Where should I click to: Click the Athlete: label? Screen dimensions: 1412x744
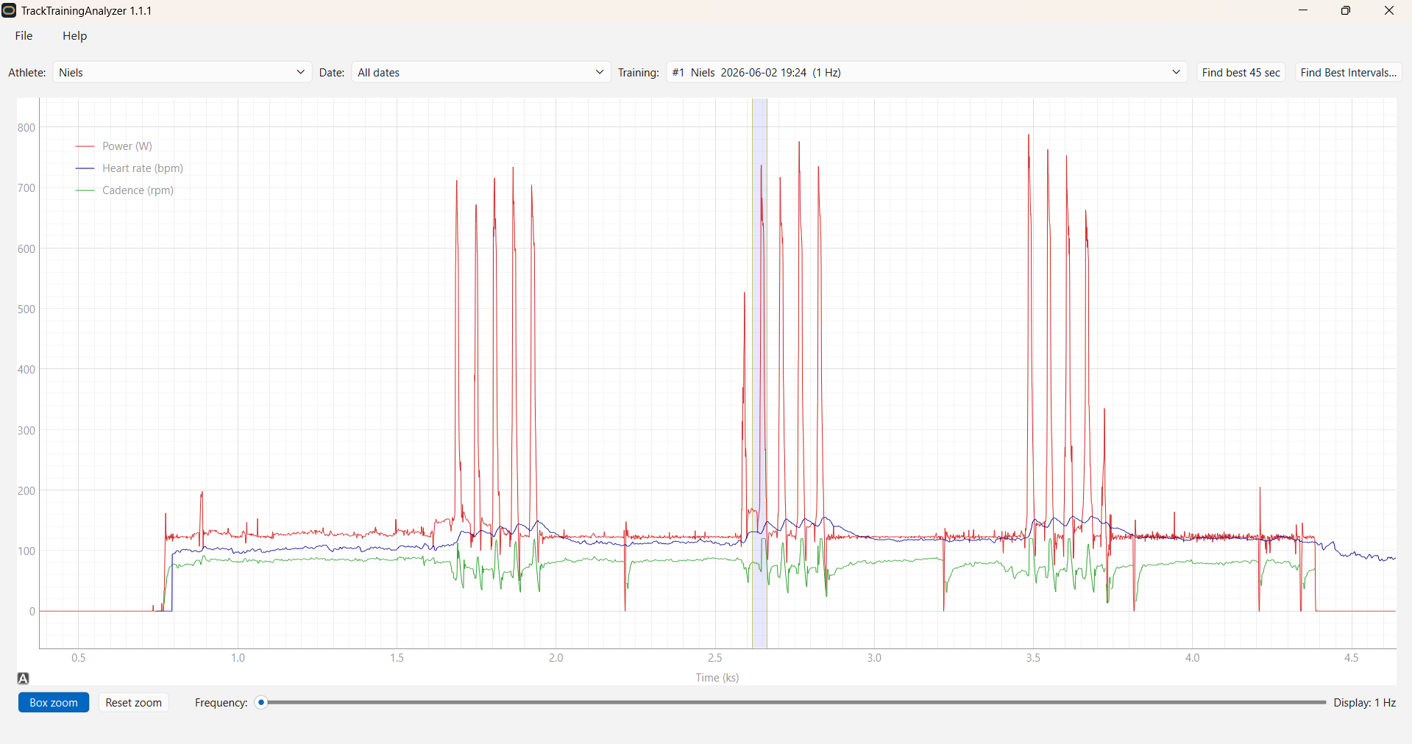[27, 72]
